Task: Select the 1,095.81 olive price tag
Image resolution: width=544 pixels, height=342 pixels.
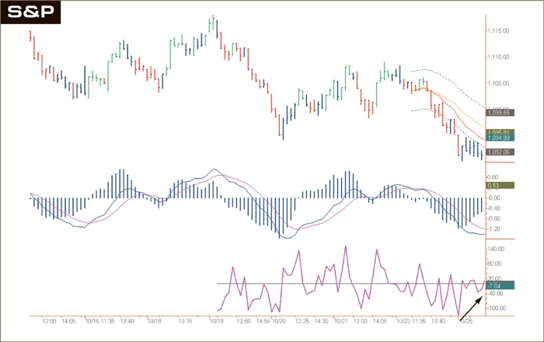Action: (497, 132)
